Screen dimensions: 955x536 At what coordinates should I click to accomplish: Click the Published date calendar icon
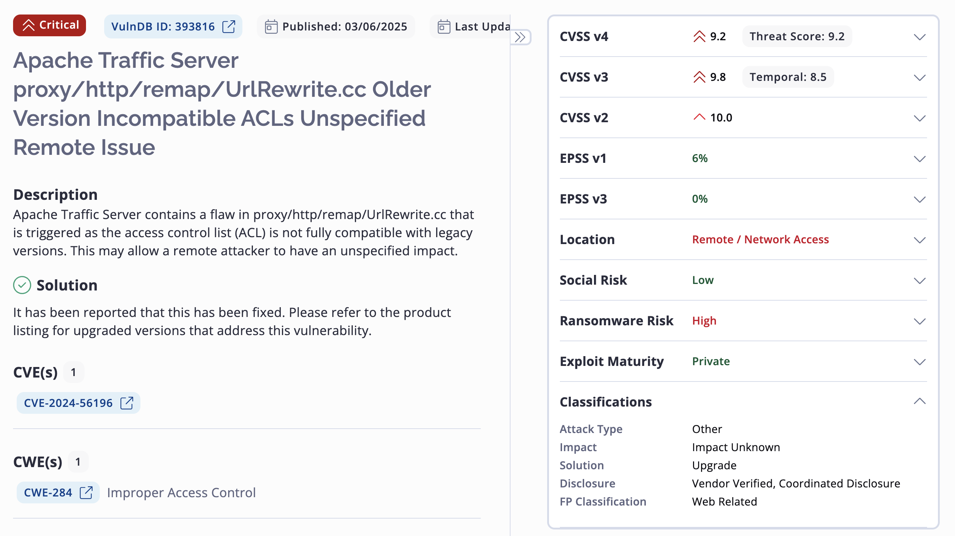point(271,27)
